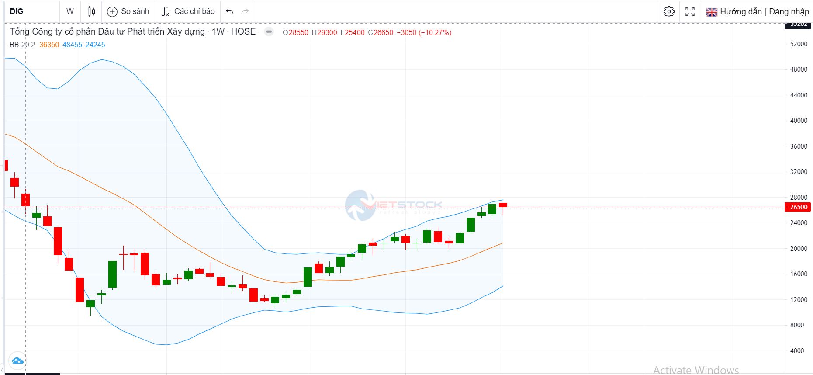Click the BB lower value 24245
This screenshot has height=375, width=813.
95,45
